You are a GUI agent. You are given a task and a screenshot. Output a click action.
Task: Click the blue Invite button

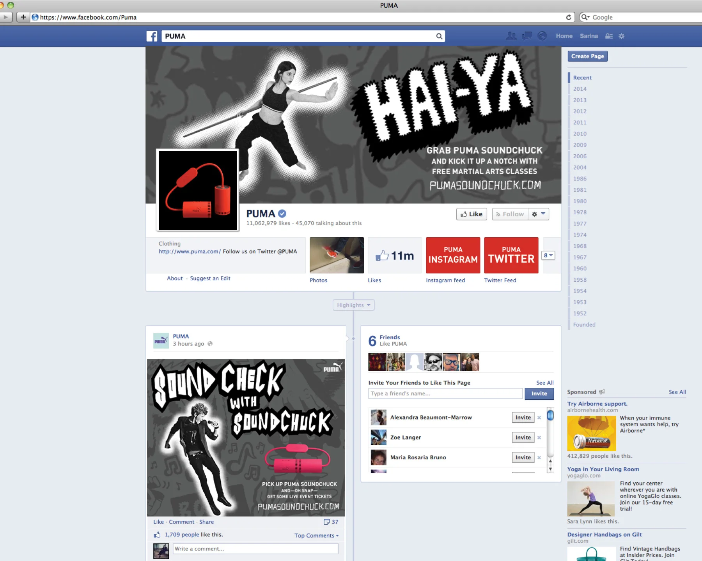[x=539, y=393]
